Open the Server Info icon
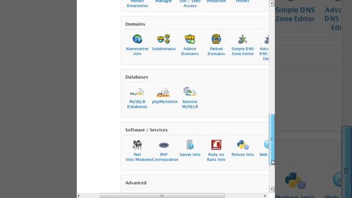This screenshot has width=352, height=198. pyautogui.click(x=190, y=145)
